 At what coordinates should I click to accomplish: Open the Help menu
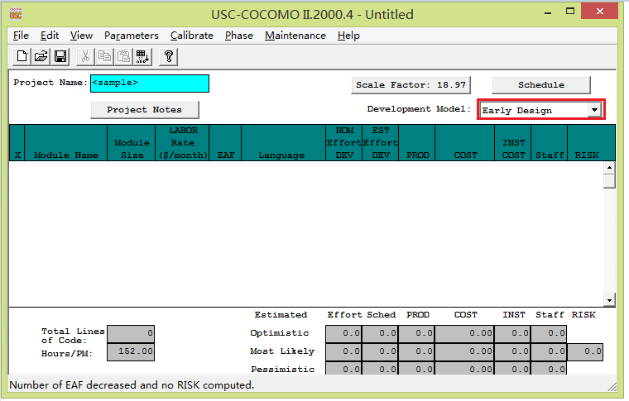pyautogui.click(x=348, y=36)
